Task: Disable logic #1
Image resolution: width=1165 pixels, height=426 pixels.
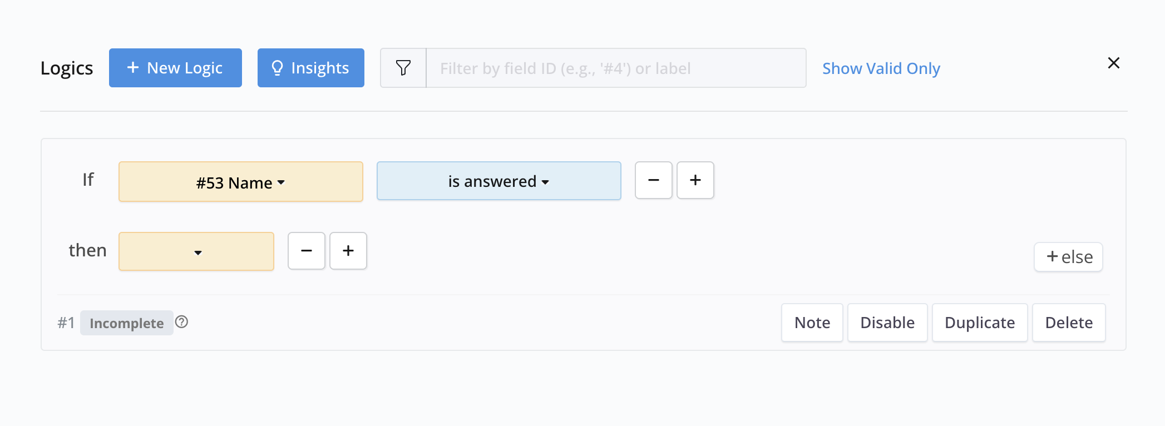Action: tap(887, 323)
